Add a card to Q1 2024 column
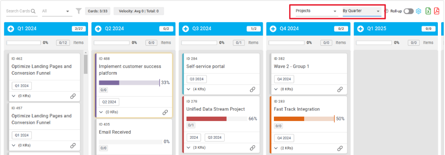This screenshot has height=155, width=445. [11, 29]
